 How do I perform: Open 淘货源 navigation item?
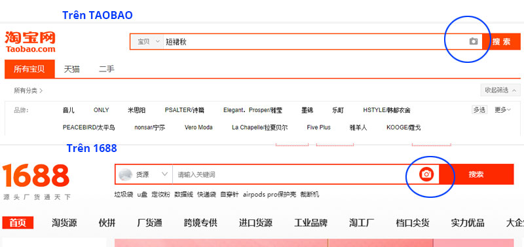tap(64, 223)
